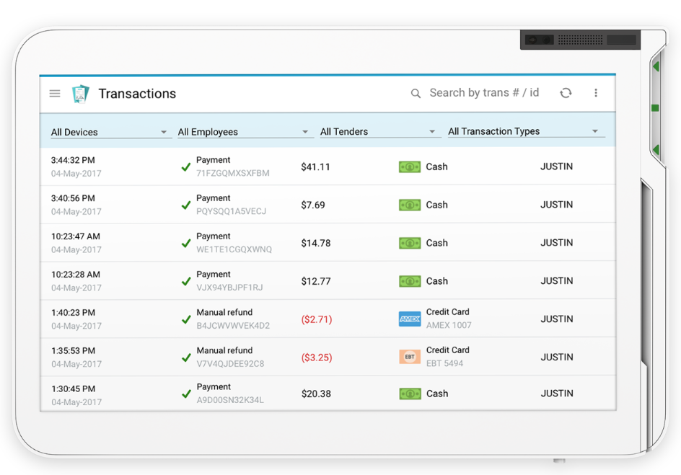Open the hamburger navigation menu
Image resolution: width=681 pixels, height=475 pixels.
pyautogui.click(x=55, y=93)
